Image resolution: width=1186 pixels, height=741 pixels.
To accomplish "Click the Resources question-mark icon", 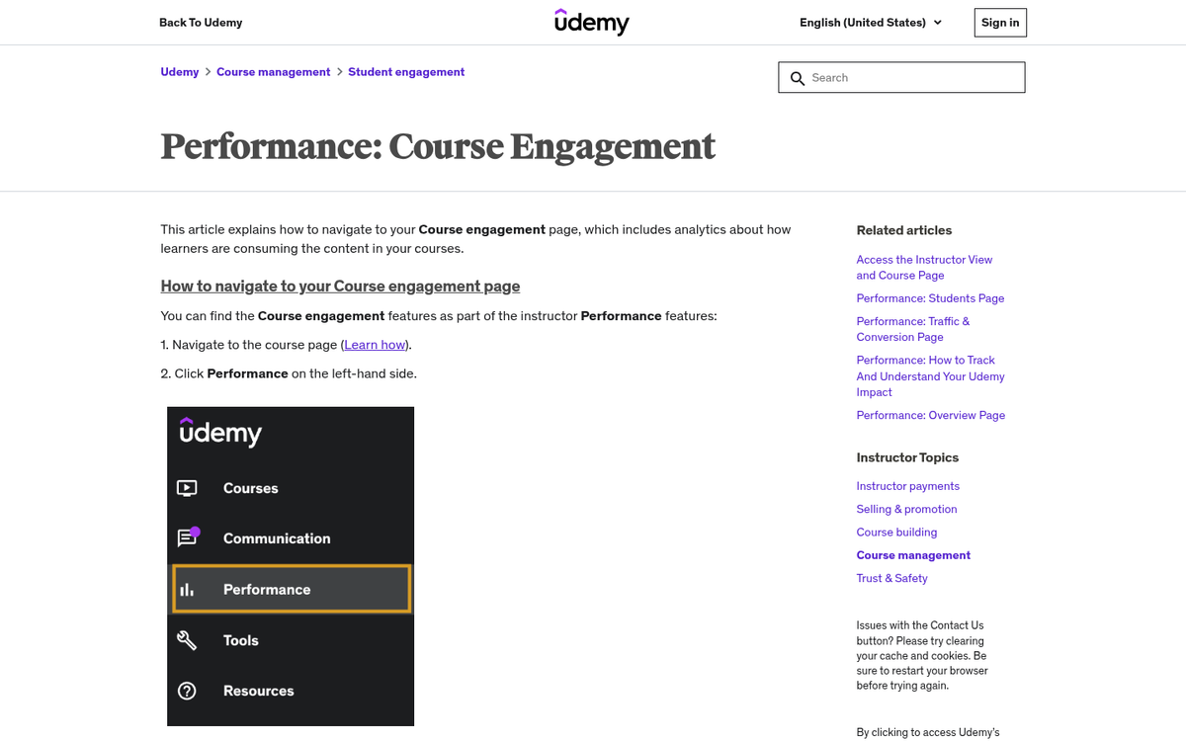I will (187, 691).
